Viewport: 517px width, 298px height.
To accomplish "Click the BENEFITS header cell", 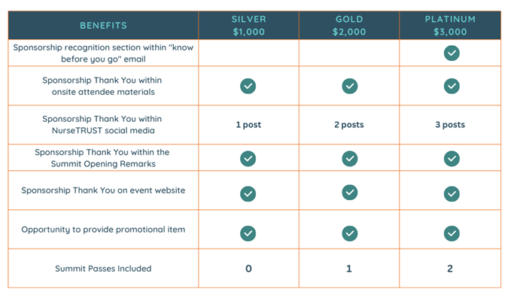I will pyautogui.click(x=103, y=26).
